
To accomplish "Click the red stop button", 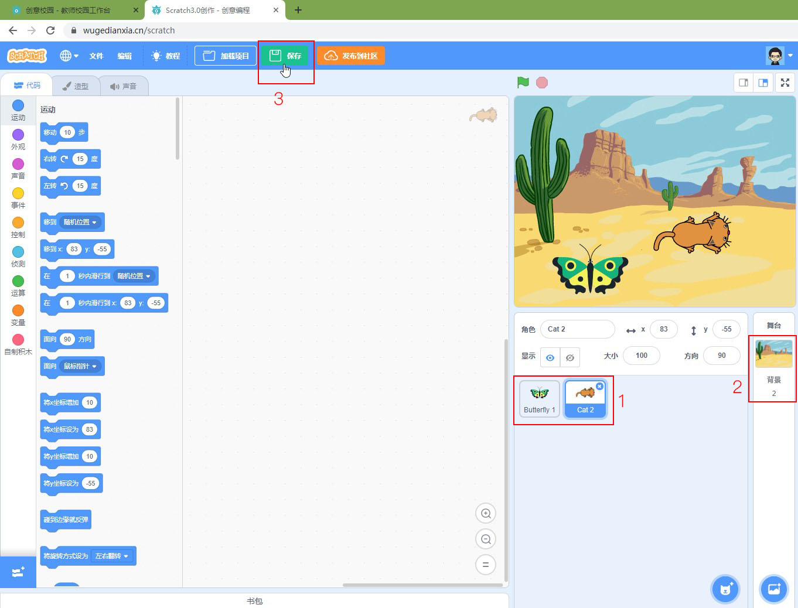I will [x=542, y=83].
